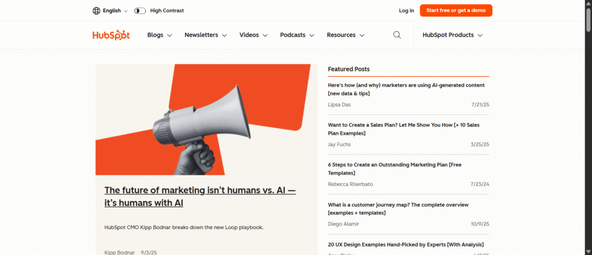Expand the Resources menu
Screen dimensions: 592x255
(345, 35)
